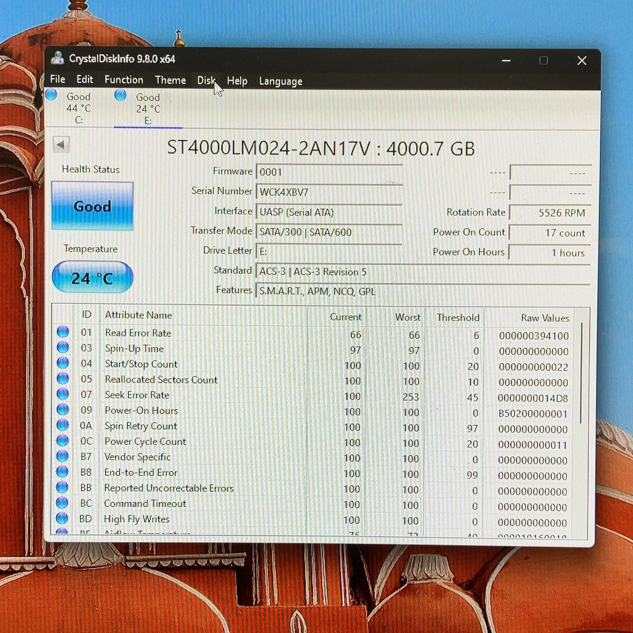This screenshot has width=633, height=633.
Task: Click the previous disk arrow button
Action: point(61,145)
